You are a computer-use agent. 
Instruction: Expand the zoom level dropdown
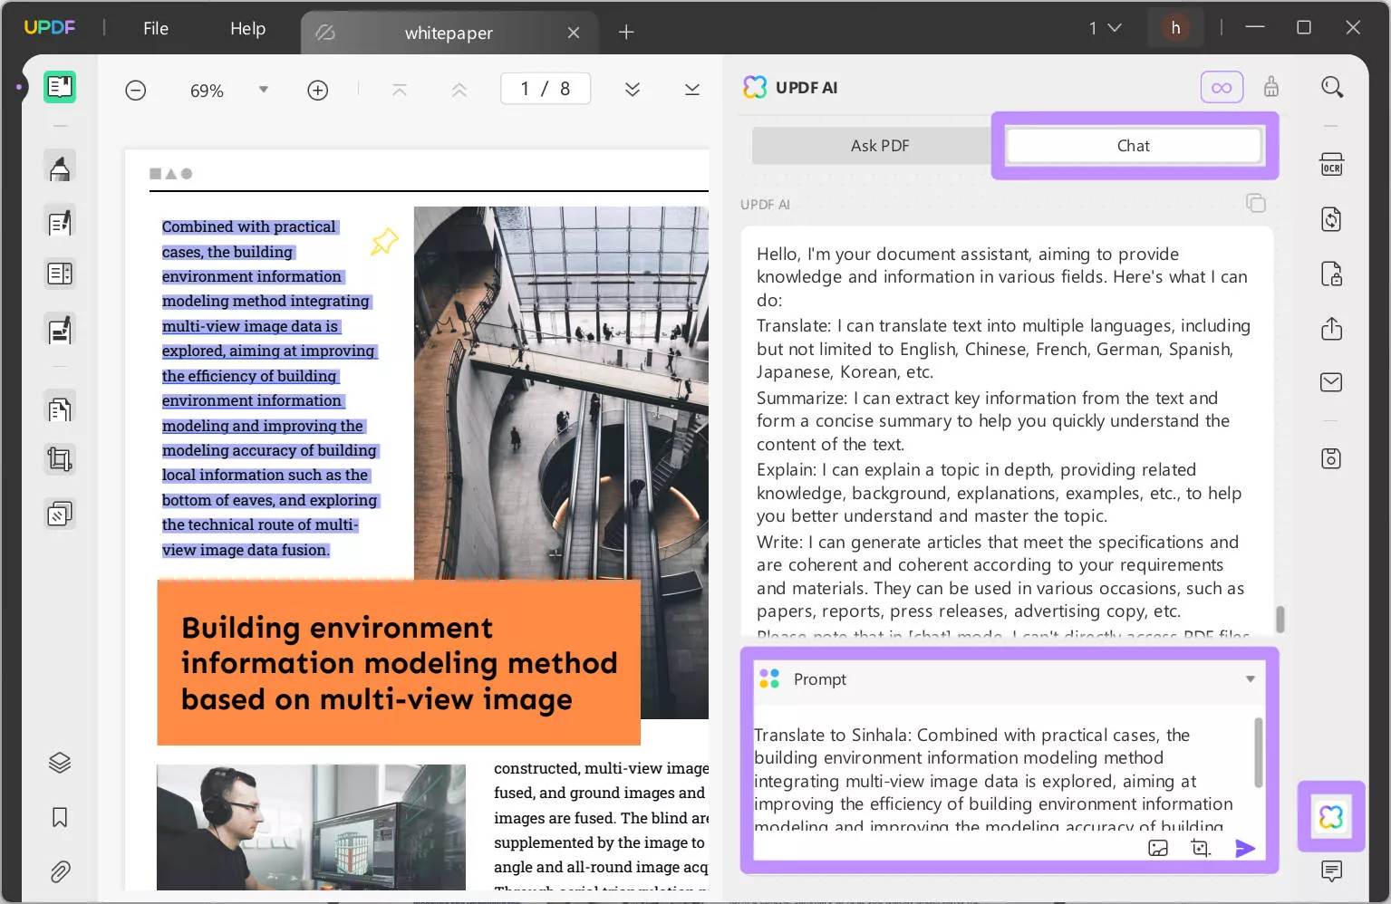pos(264,90)
